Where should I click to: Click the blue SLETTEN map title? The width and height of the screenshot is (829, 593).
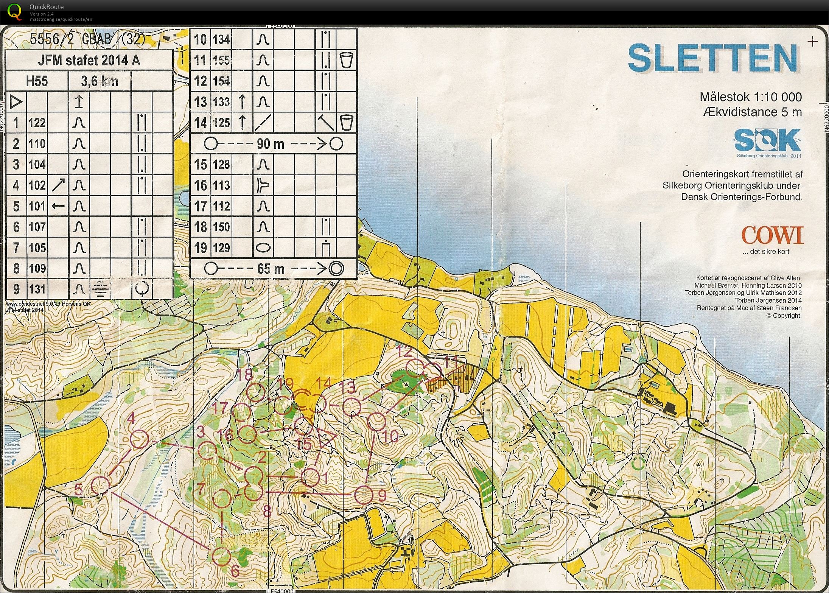pyautogui.click(x=714, y=58)
